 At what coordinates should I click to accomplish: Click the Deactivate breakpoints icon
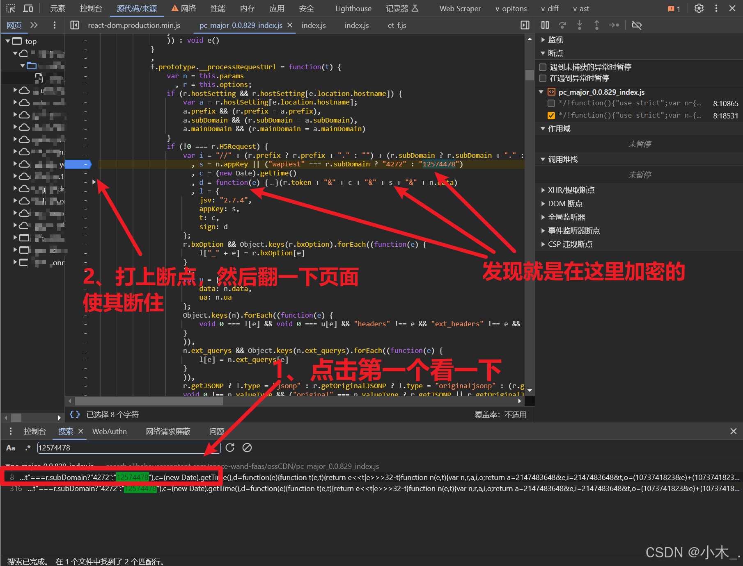click(x=637, y=25)
